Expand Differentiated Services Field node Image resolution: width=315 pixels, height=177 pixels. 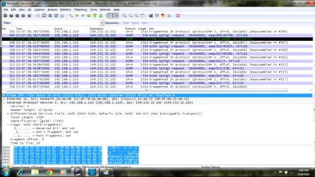(x=8, y=114)
